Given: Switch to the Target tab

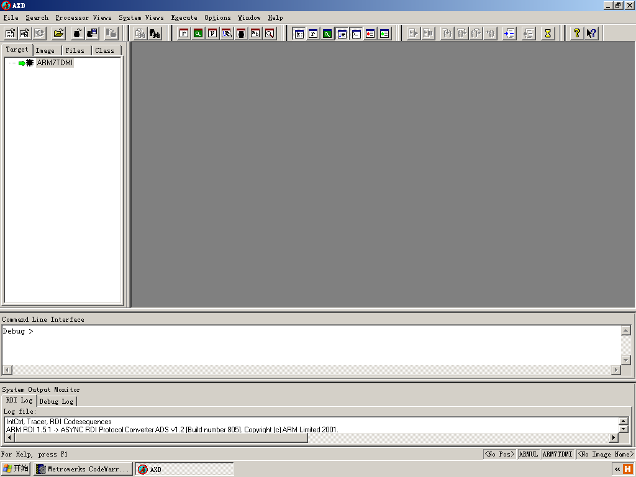Looking at the screenshot, I should [17, 50].
